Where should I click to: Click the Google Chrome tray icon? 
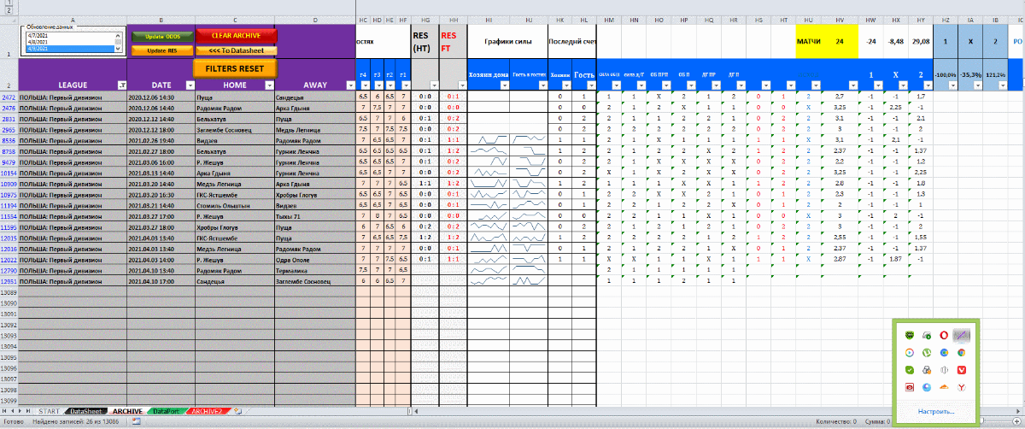(x=962, y=352)
